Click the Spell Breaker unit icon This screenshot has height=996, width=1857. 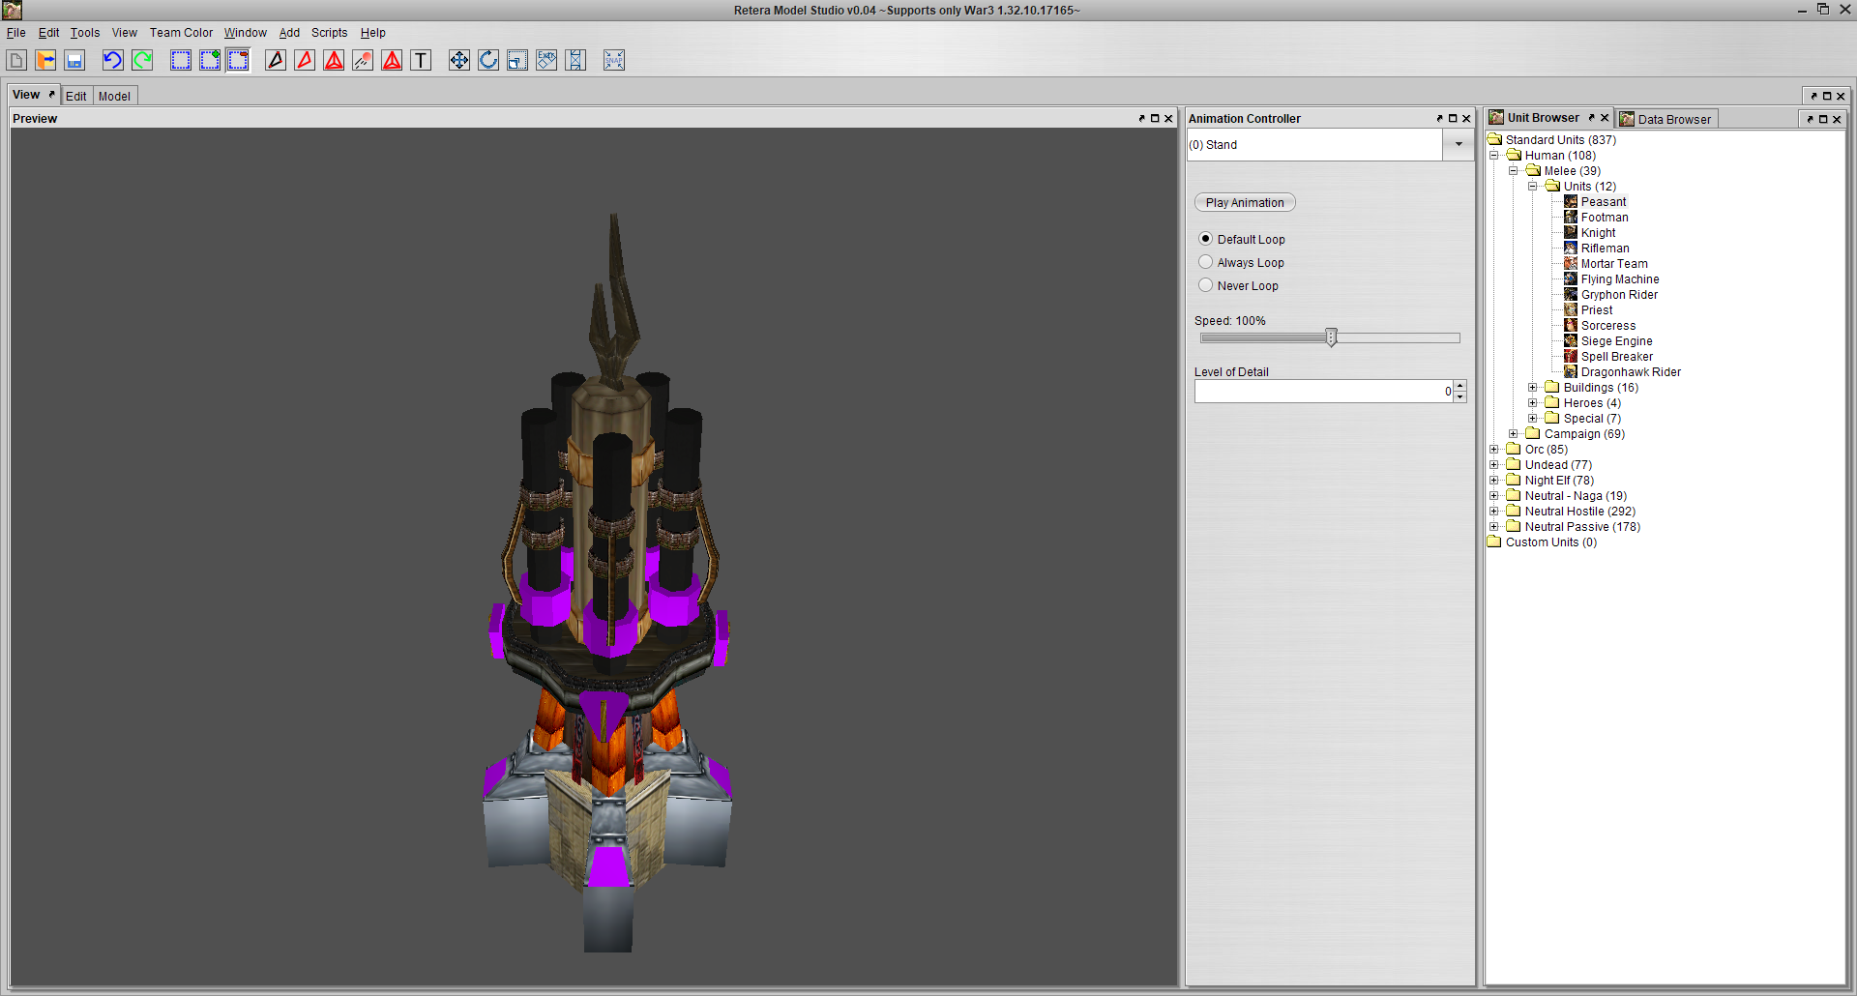coord(1571,356)
